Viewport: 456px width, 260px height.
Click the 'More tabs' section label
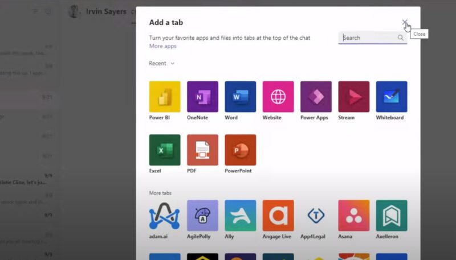coord(160,193)
